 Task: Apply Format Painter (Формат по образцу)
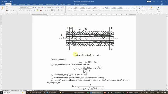point(11,11)
